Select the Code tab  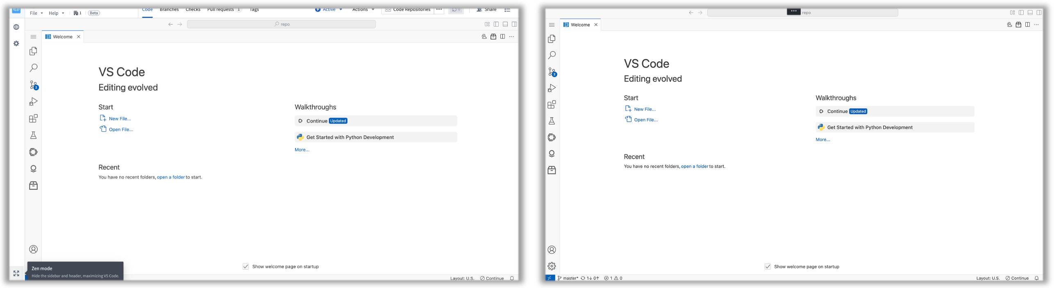[x=148, y=9]
